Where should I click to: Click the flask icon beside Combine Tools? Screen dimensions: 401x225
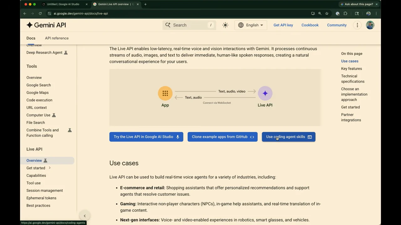[x=70, y=130]
